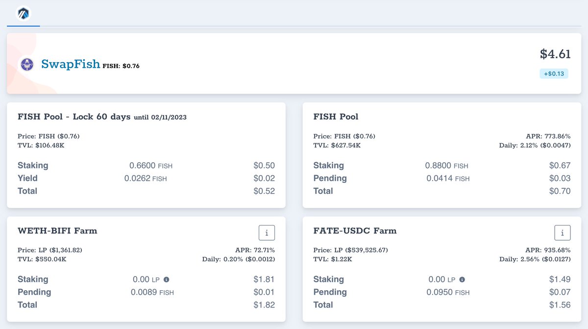This screenshot has height=329, width=588.
Task: Select 0.0950 FISH pending amount
Action: [x=448, y=292]
